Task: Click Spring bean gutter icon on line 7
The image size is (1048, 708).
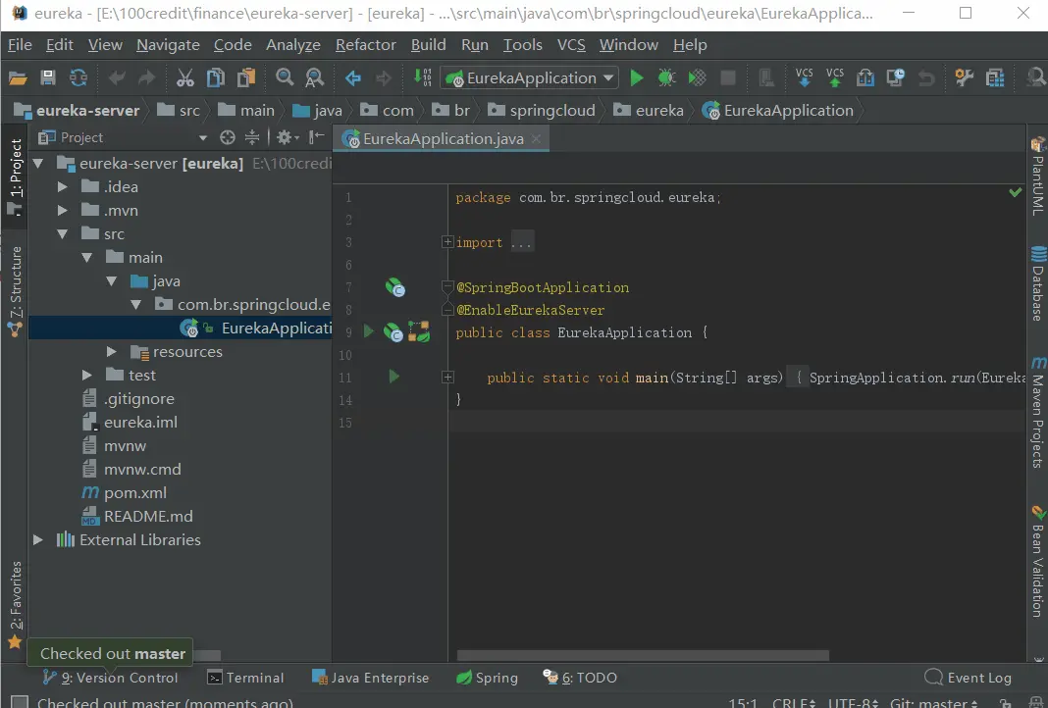Action: [x=395, y=288]
